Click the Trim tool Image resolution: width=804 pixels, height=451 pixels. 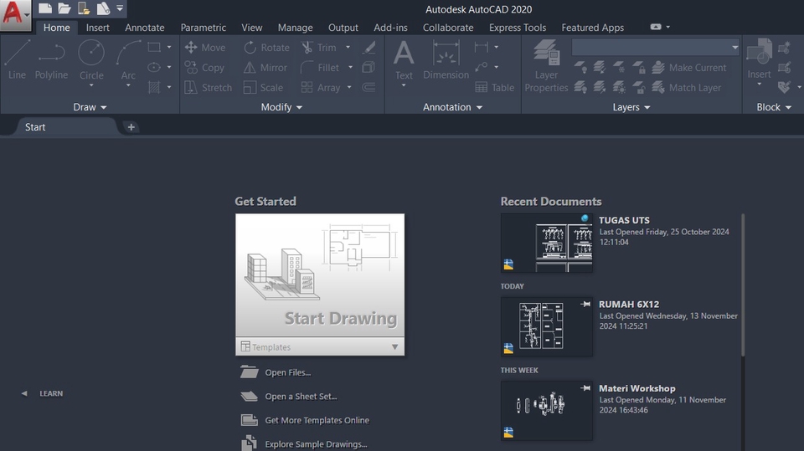pyautogui.click(x=319, y=47)
